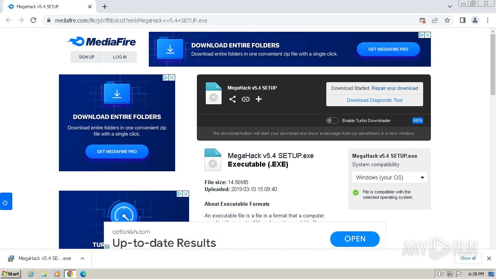Screen dimensions: 496x279
Task: Close the second sidebar ad X icon
Action: [x=186, y=194]
